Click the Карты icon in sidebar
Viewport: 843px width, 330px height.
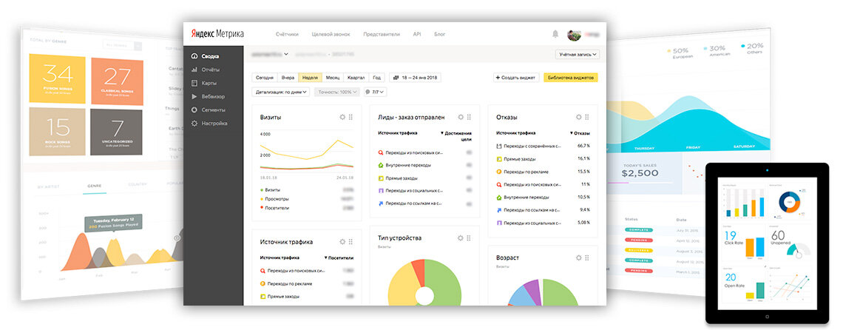[x=194, y=83]
